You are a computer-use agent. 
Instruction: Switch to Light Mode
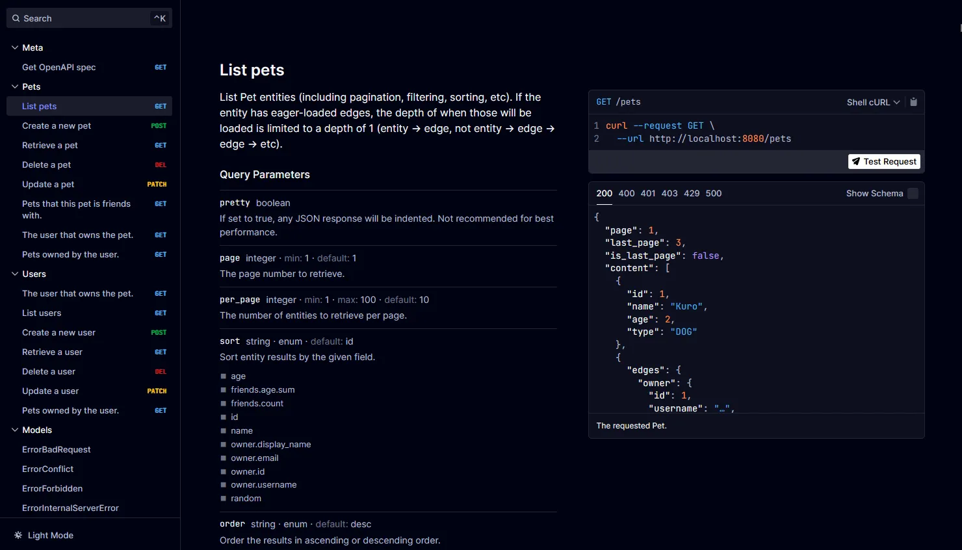tap(50, 535)
